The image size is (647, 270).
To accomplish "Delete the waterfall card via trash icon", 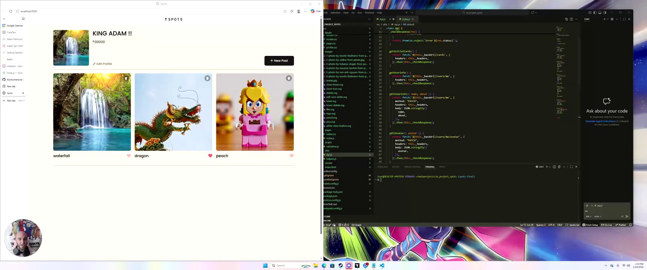I will click(x=126, y=78).
